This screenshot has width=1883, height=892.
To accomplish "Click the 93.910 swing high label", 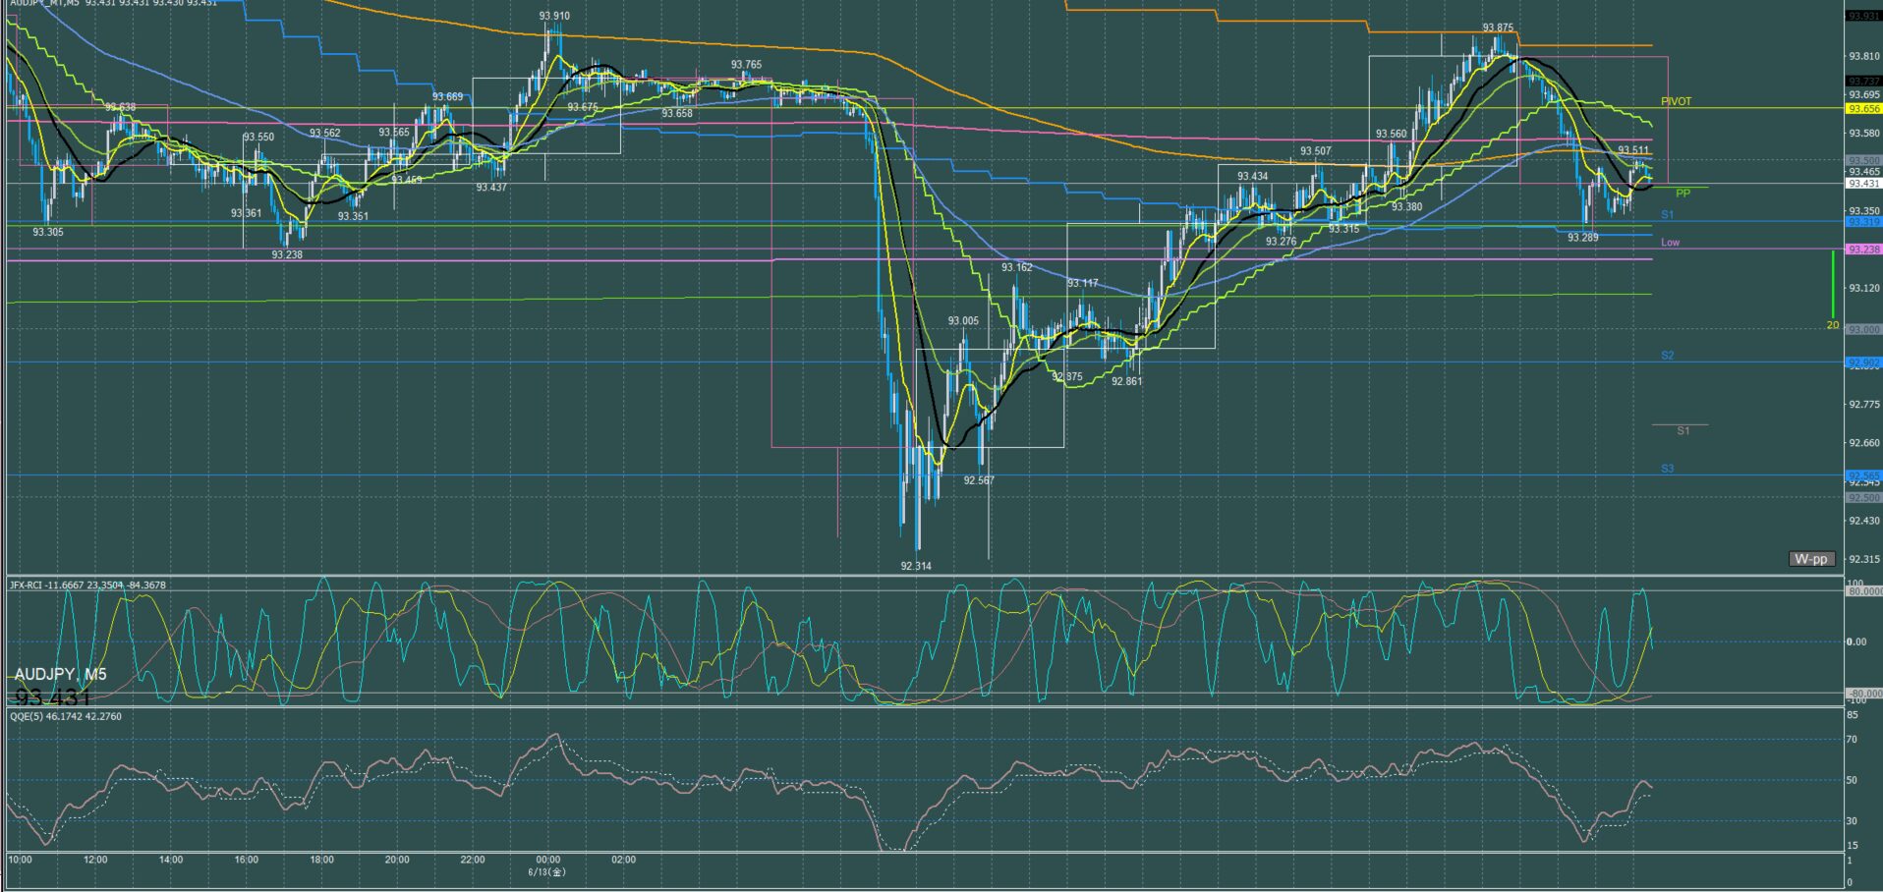I will (554, 17).
